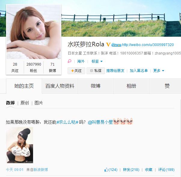The height and width of the screenshot is (177, 181).
Task: Click 加入黑名单 link
Action: click(x=139, y=71)
